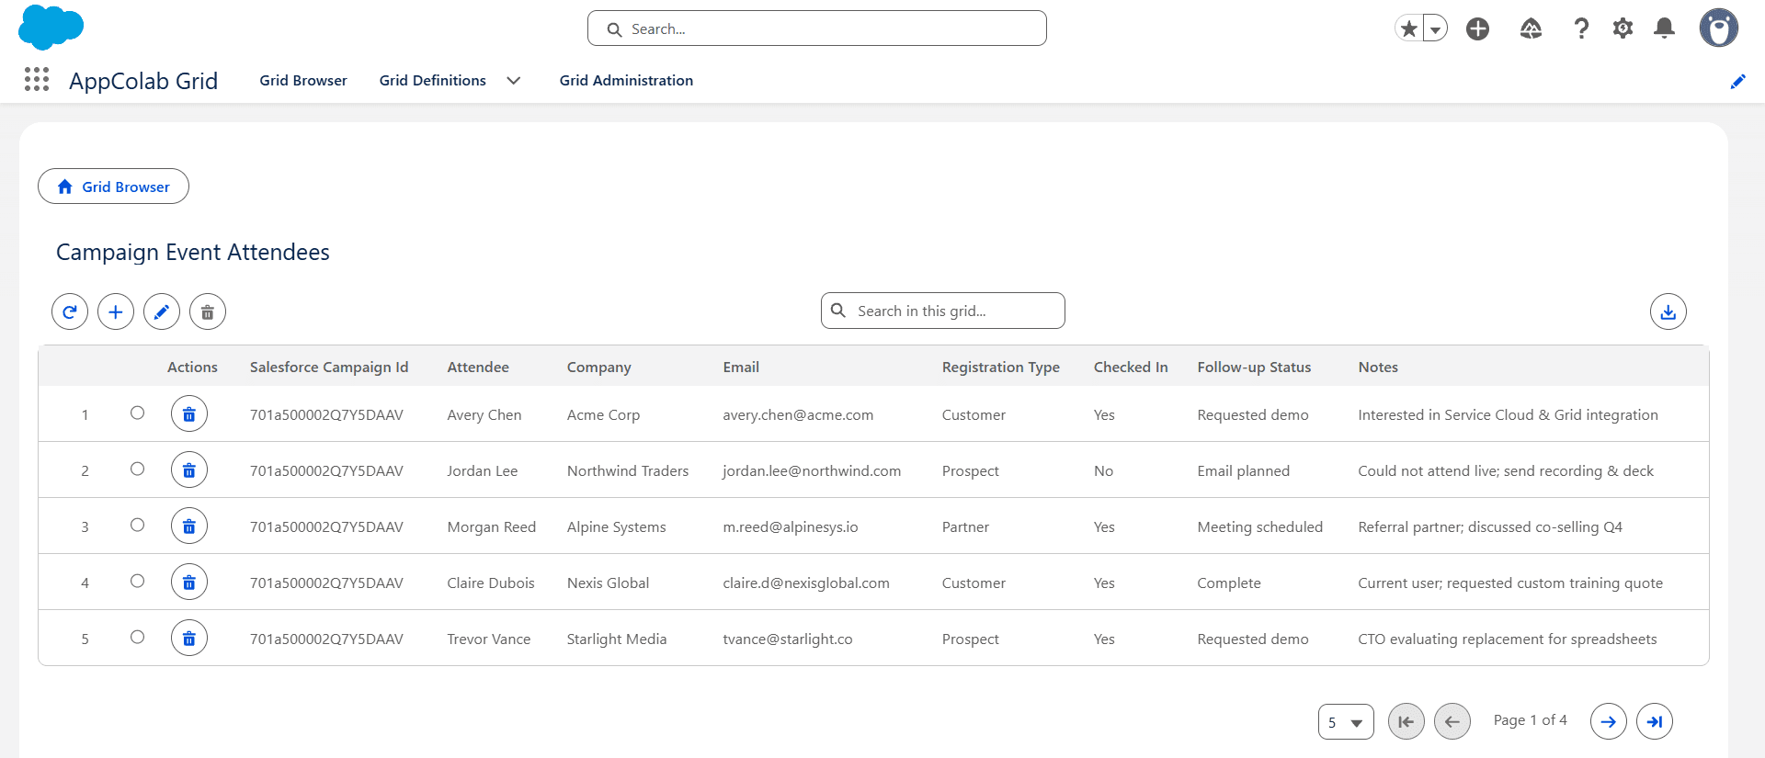This screenshot has height=758, width=1765.
Task: Download the grid with the export icon
Action: [x=1668, y=311]
